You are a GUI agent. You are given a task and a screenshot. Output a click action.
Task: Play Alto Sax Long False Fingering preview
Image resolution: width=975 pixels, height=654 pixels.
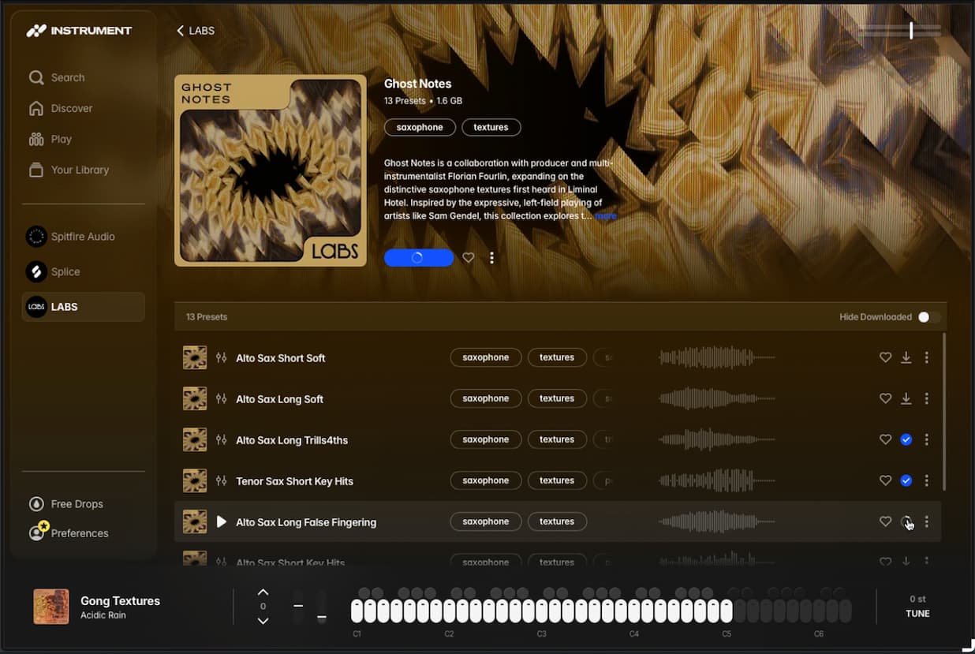pyautogui.click(x=222, y=521)
